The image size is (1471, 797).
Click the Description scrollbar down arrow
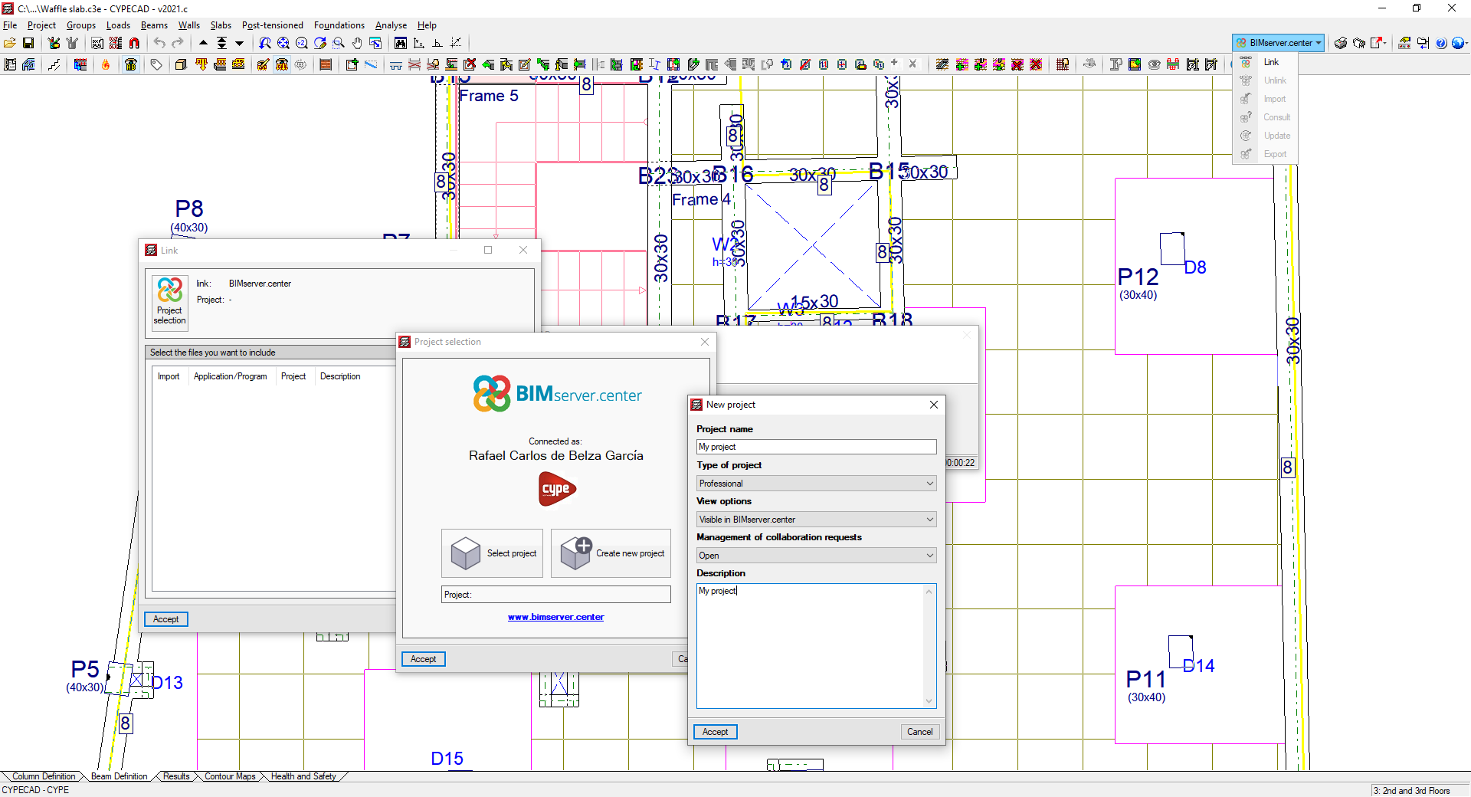coord(929,700)
